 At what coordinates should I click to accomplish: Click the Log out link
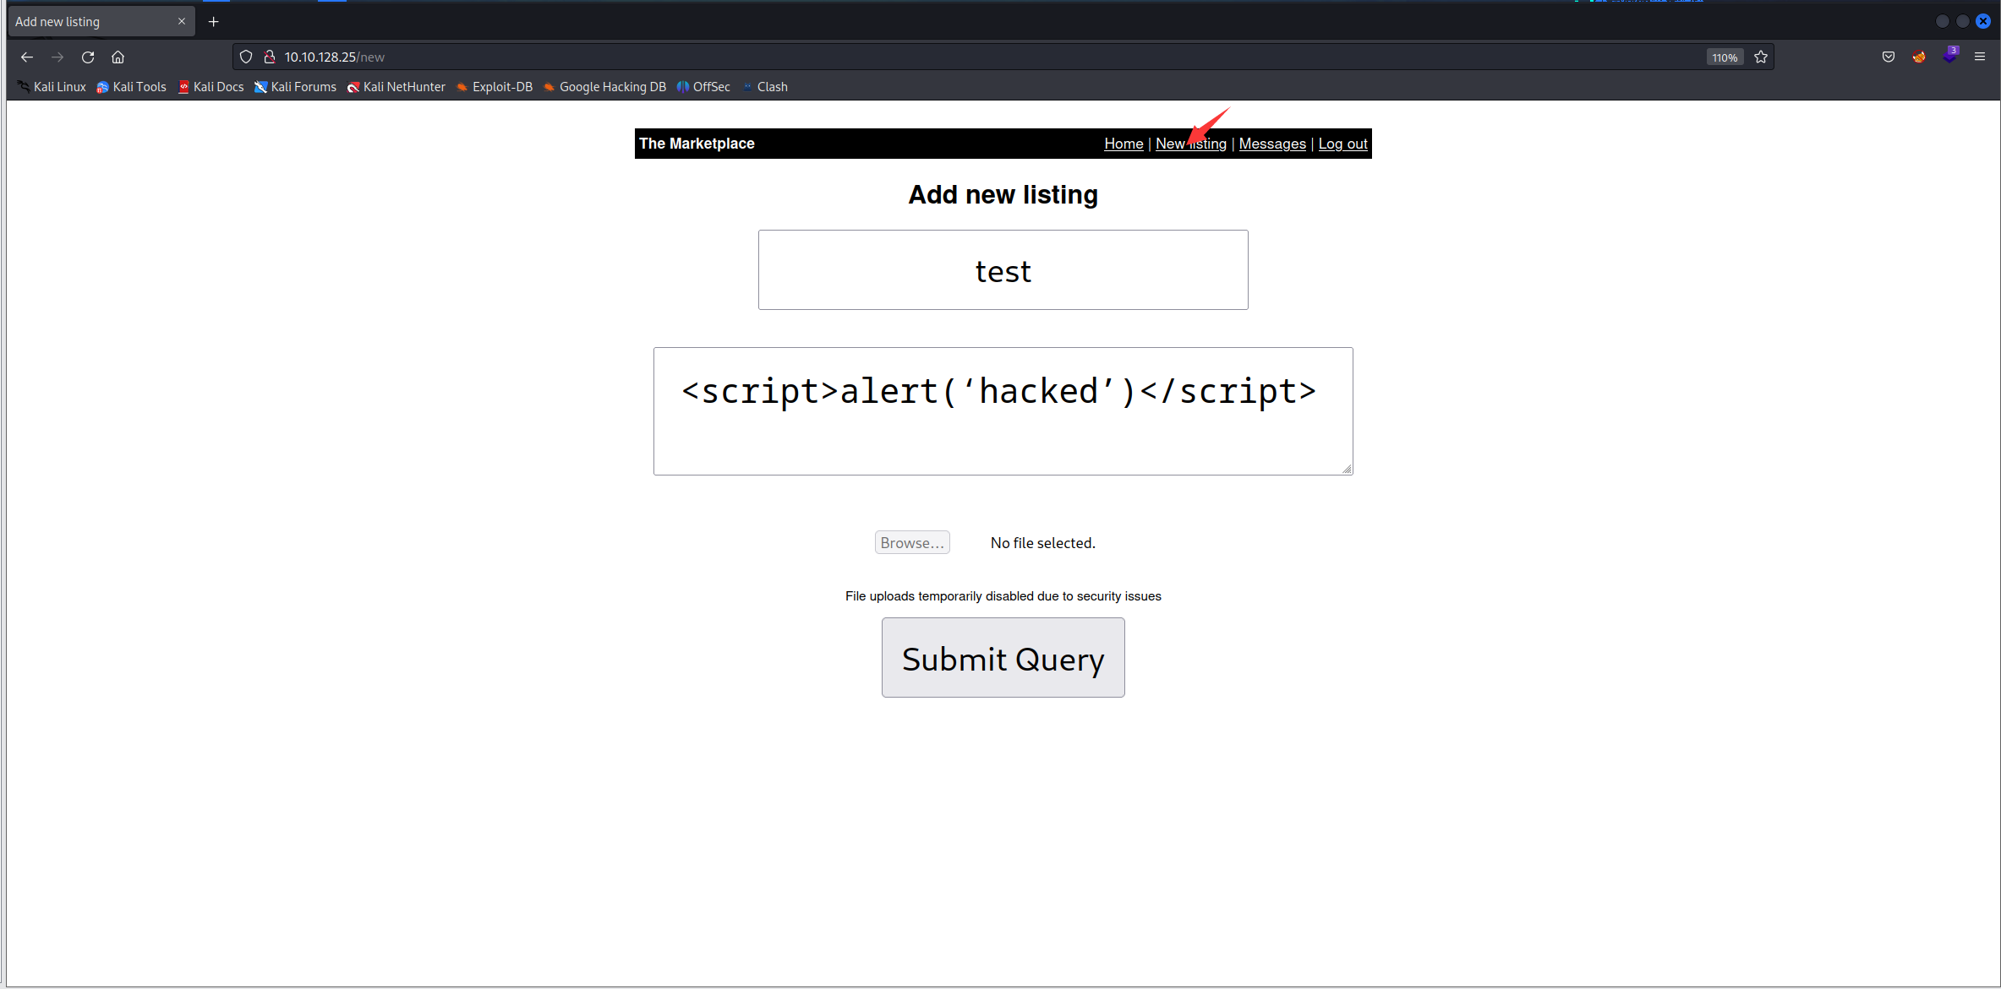tap(1342, 144)
